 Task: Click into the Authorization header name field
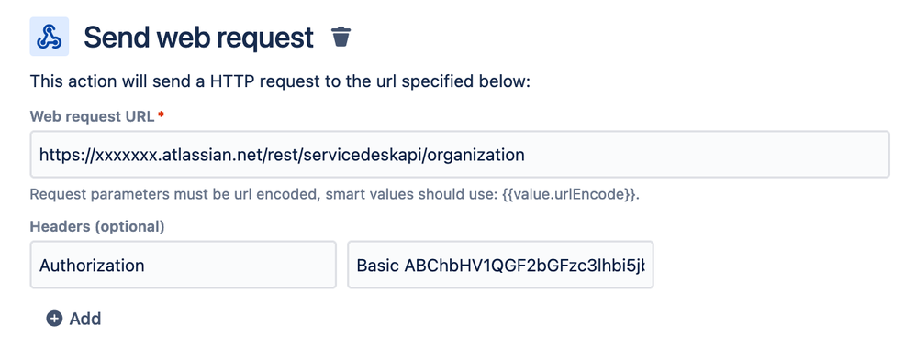point(184,265)
